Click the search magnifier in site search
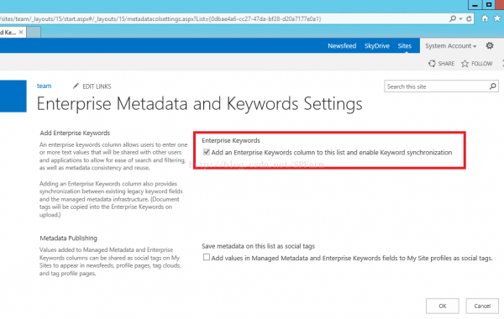The width and height of the screenshot is (504, 319). coord(493,86)
